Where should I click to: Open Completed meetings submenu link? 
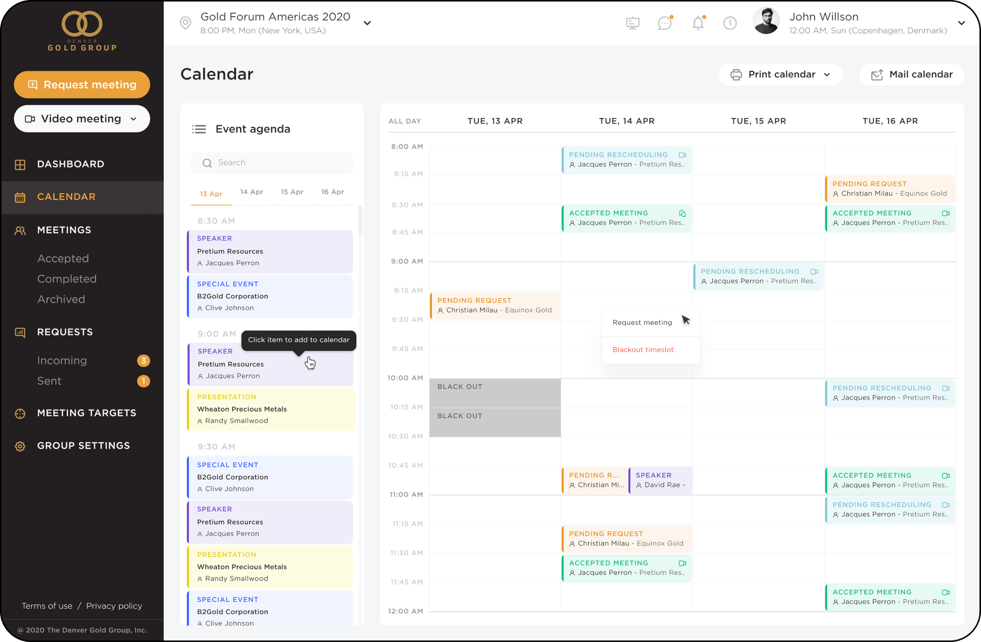pos(67,279)
